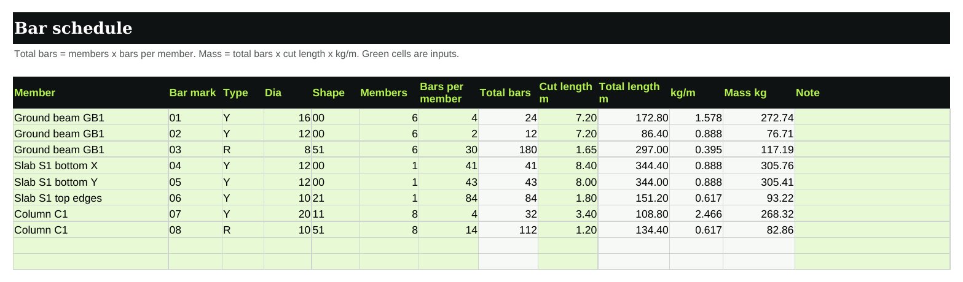Screen dimensions: 963x282
Task: Select the 'Bars per member' header
Action: coord(449,93)
